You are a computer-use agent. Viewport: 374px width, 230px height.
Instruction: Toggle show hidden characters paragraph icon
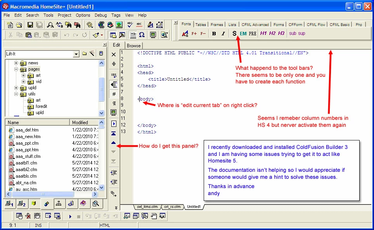(x=114, y=103)
